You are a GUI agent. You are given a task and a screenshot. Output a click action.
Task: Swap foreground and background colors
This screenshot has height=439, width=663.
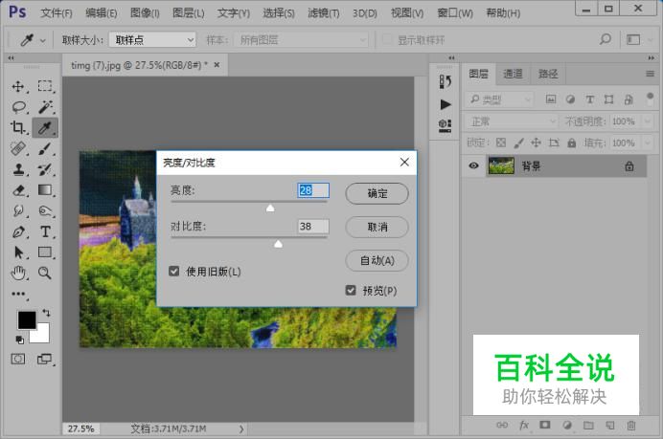pos(46,313)
